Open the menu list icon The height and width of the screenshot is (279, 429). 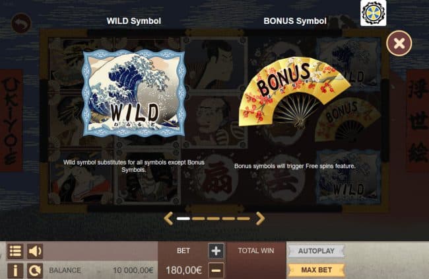click(x=15, y=251)
